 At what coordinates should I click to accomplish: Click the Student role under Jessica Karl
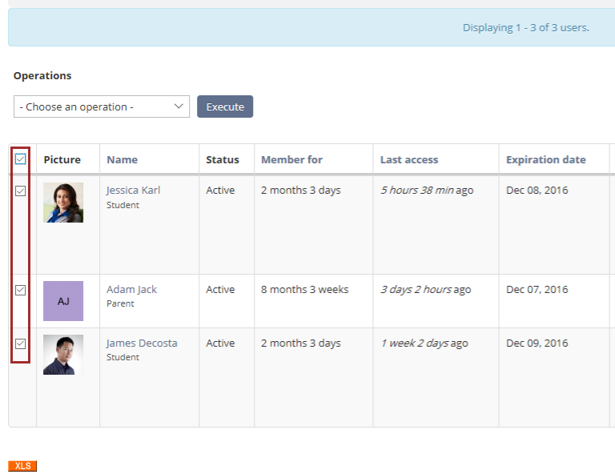123,205
